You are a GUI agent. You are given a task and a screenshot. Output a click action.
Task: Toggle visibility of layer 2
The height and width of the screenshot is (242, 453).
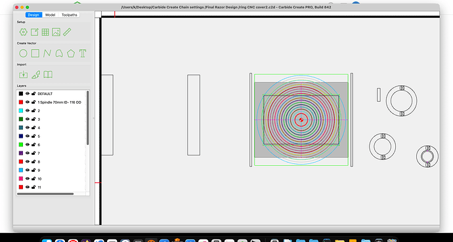point(28,110)
